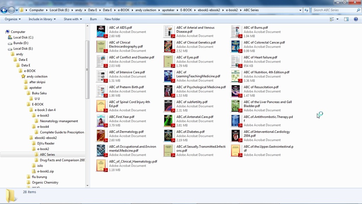Open recent pages dropdown next to Forward
Image resolution: width=362 pixels, height=204 pixels.
[x=17, y=10]
